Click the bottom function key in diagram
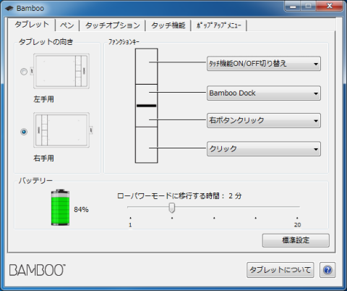The width and height of the screenshot is (347, 291). (x=146, y=145)
